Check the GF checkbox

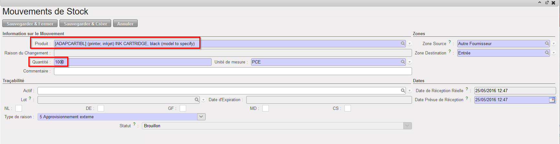(x=183, y=108)
